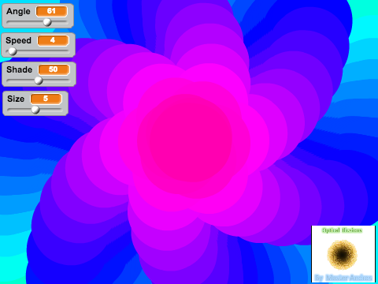The height and width of the screenshot is (284, 378).
Task: Click the Size slider knob
Action: pos(35,110)
